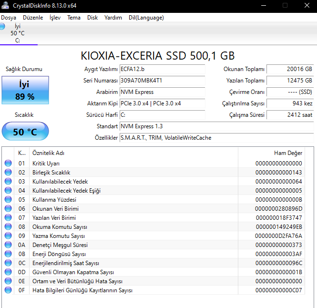Click the Özellikler field S.M.A.R.T., TRIM
The image size is (317, 308).
217,138
